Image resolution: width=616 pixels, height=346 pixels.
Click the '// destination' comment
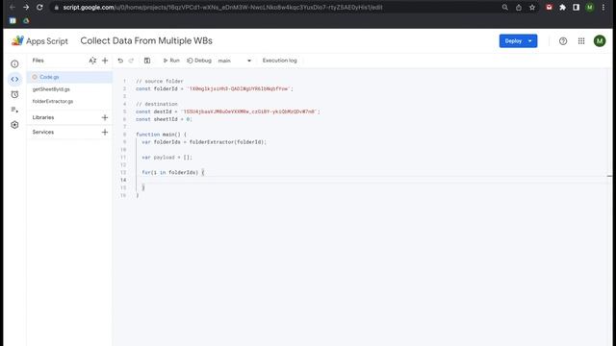pyautogui.click(x=157, y=104)
